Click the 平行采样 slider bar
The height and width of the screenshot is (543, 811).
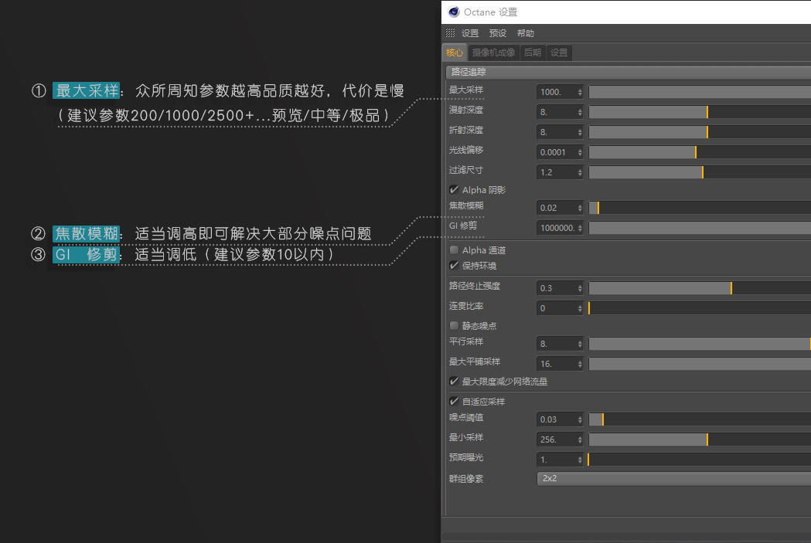coord(700,344)
